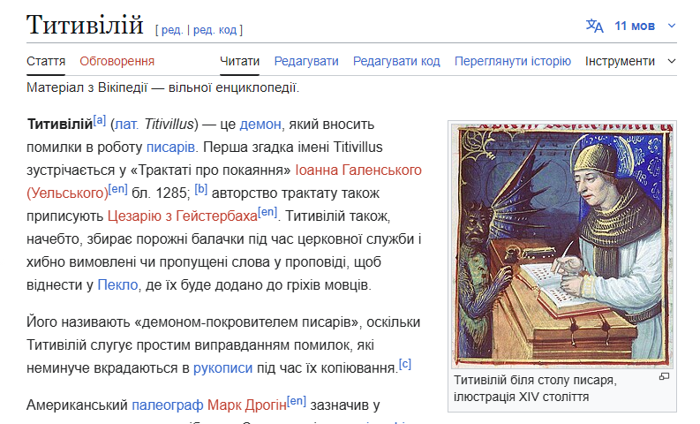The image size is (700, 424).
Task: Click the language translation icon
Action: pos(594,26)
